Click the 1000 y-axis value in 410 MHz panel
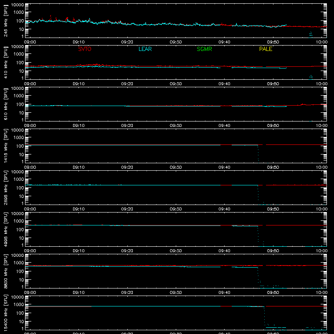Viewport: 334px width, 334px height. click(x=19, y=54)
